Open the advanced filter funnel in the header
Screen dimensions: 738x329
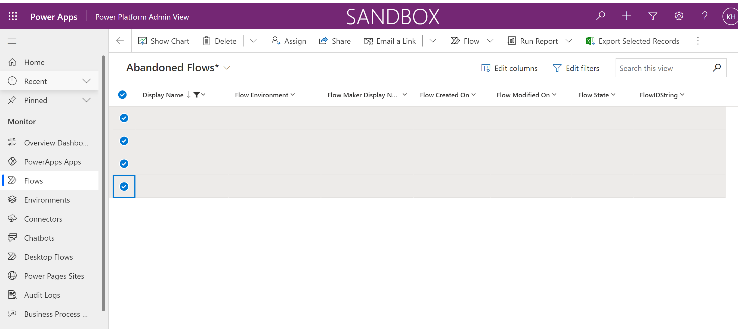[653, 16]
